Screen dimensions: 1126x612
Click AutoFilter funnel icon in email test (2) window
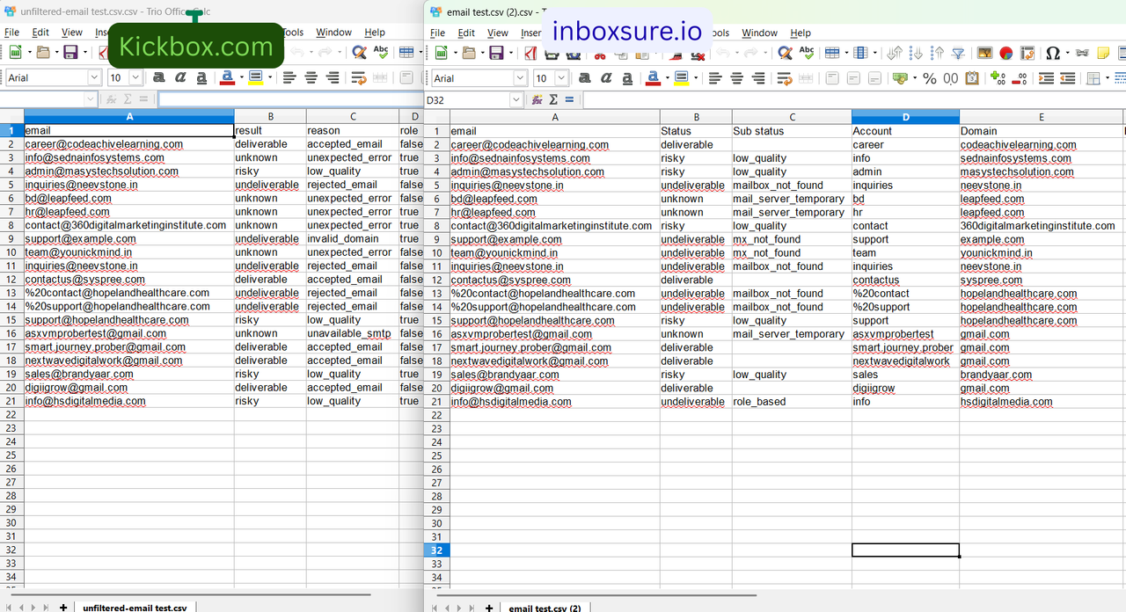coord(958,53)
